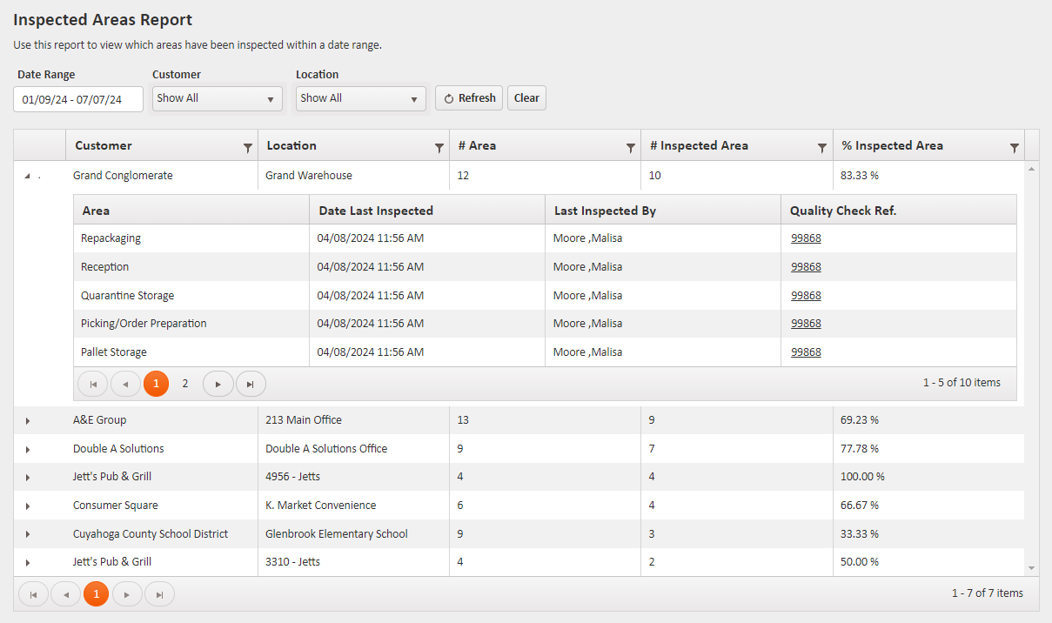Go to the first page using bottom pager

coord(33,593)
